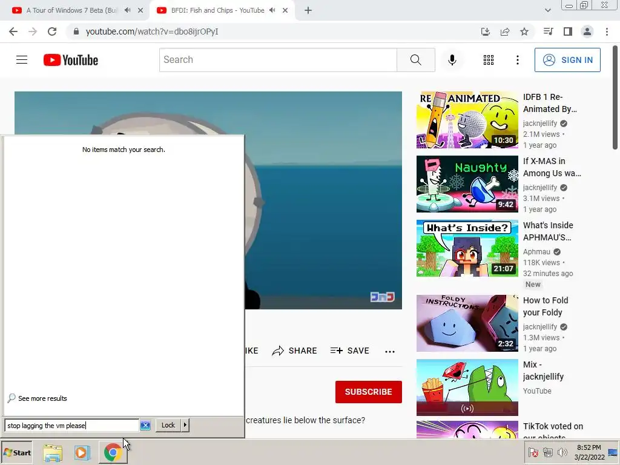Open the Mix - jacknjellify playlist thumbnail
The width and height of the screenshot is (620, 465).
point(467,387)
